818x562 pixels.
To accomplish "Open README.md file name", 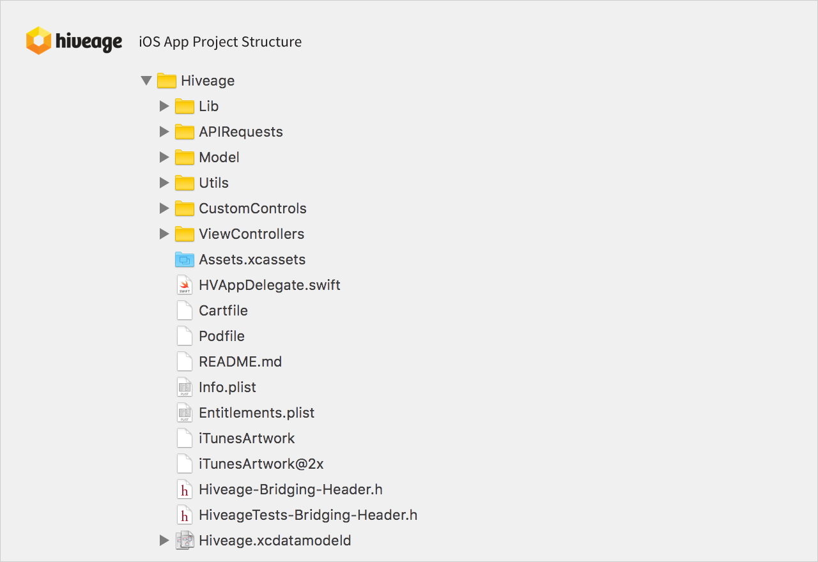I will (x=240, y=361).
